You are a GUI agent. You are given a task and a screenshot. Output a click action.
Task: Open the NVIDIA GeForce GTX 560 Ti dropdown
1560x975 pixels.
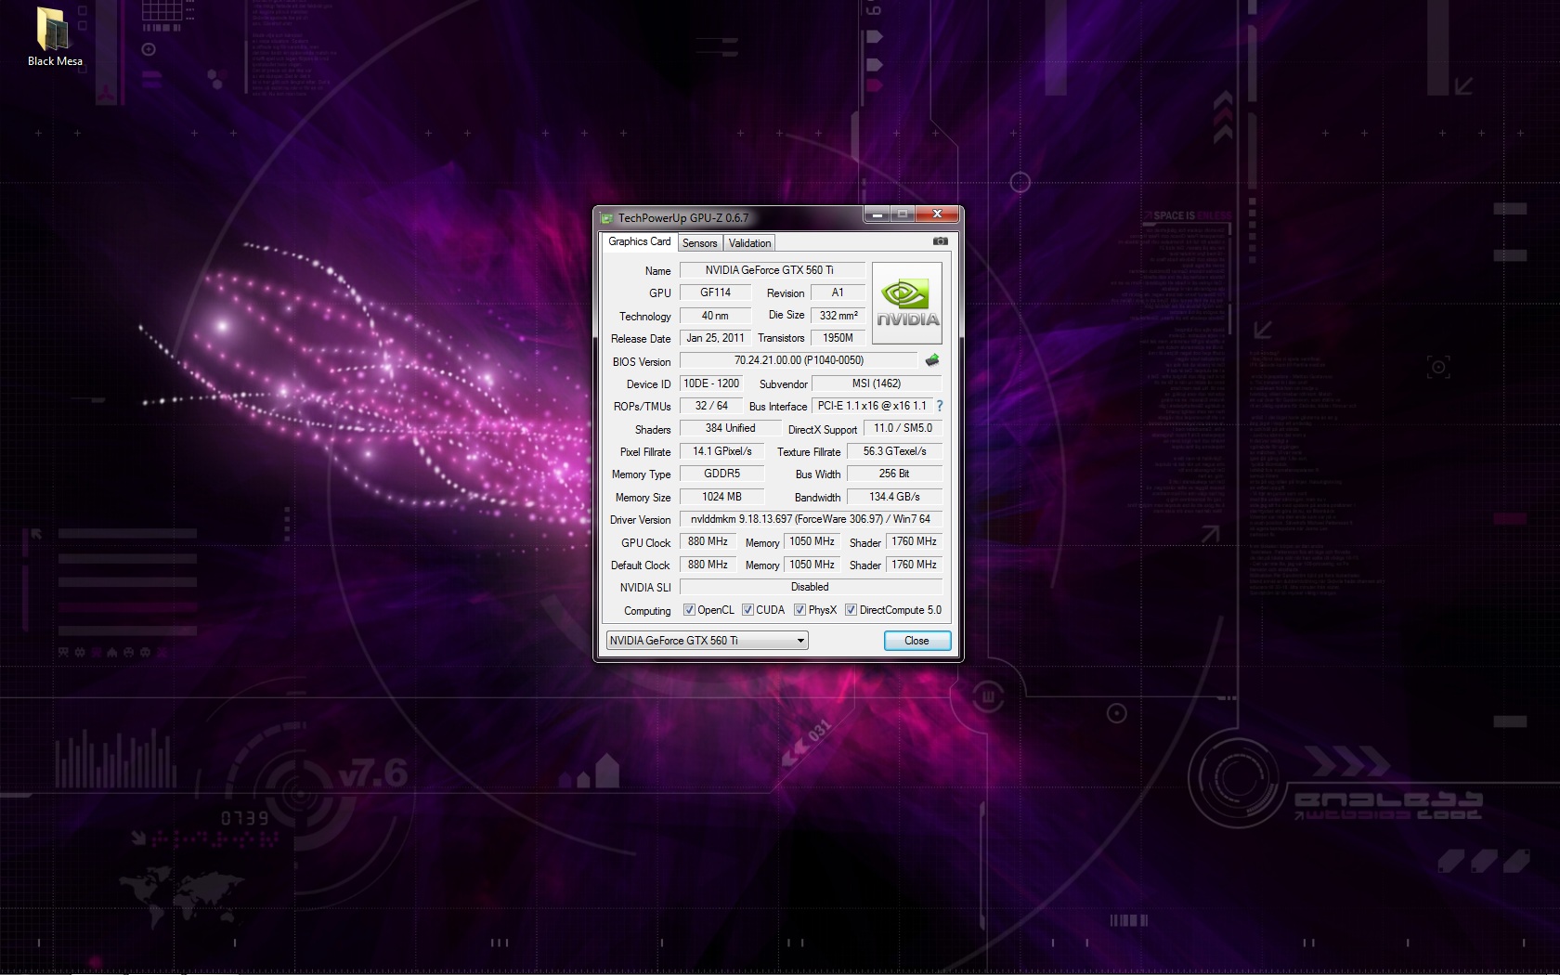708,641
